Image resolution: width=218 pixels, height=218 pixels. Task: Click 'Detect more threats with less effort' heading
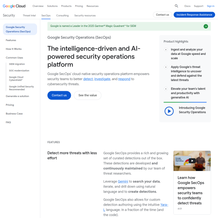72,156
